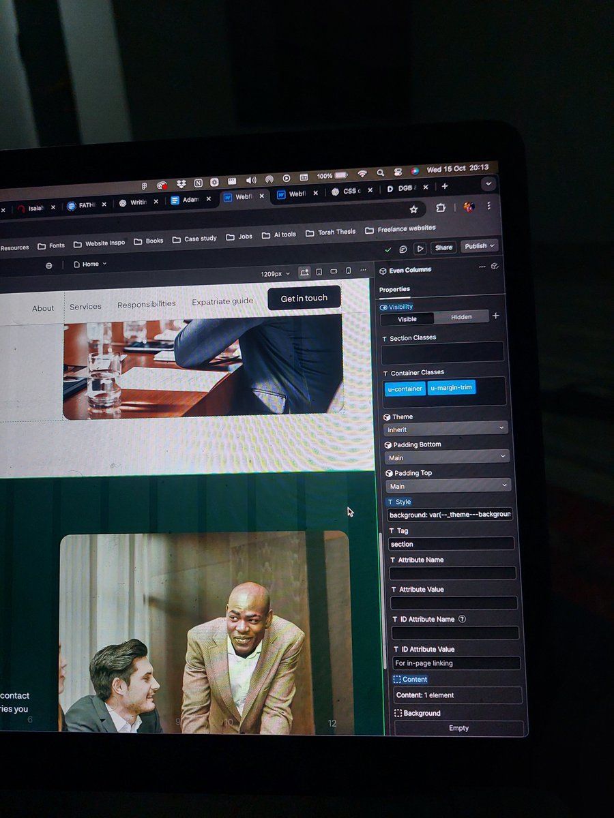
Task: Select the Visible visibility option
Action: (x=407, y=319)
